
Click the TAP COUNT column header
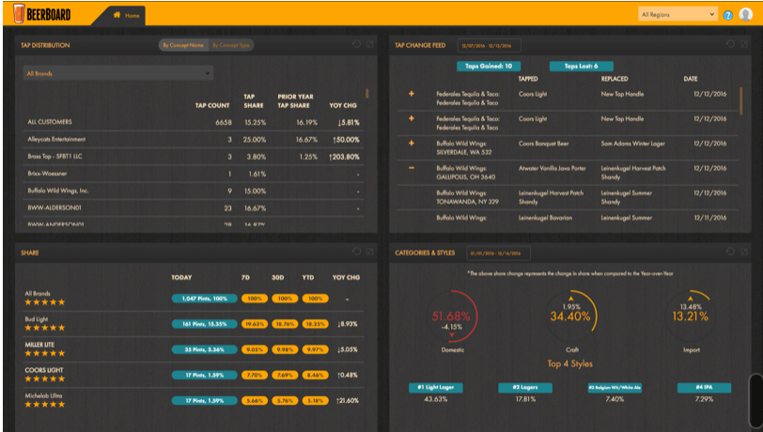point(212,105)
